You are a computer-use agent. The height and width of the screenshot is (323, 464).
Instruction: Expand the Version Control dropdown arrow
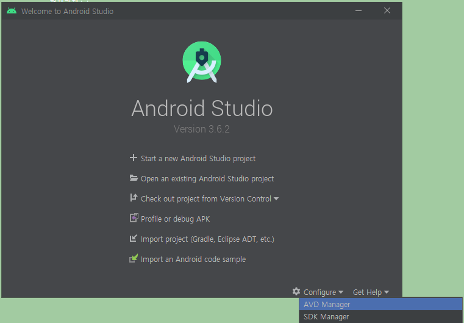coord(276,199)
